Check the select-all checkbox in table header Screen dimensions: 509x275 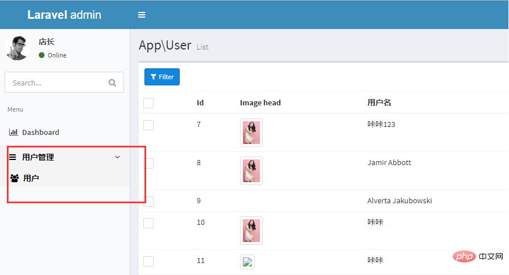click(148, 103)
